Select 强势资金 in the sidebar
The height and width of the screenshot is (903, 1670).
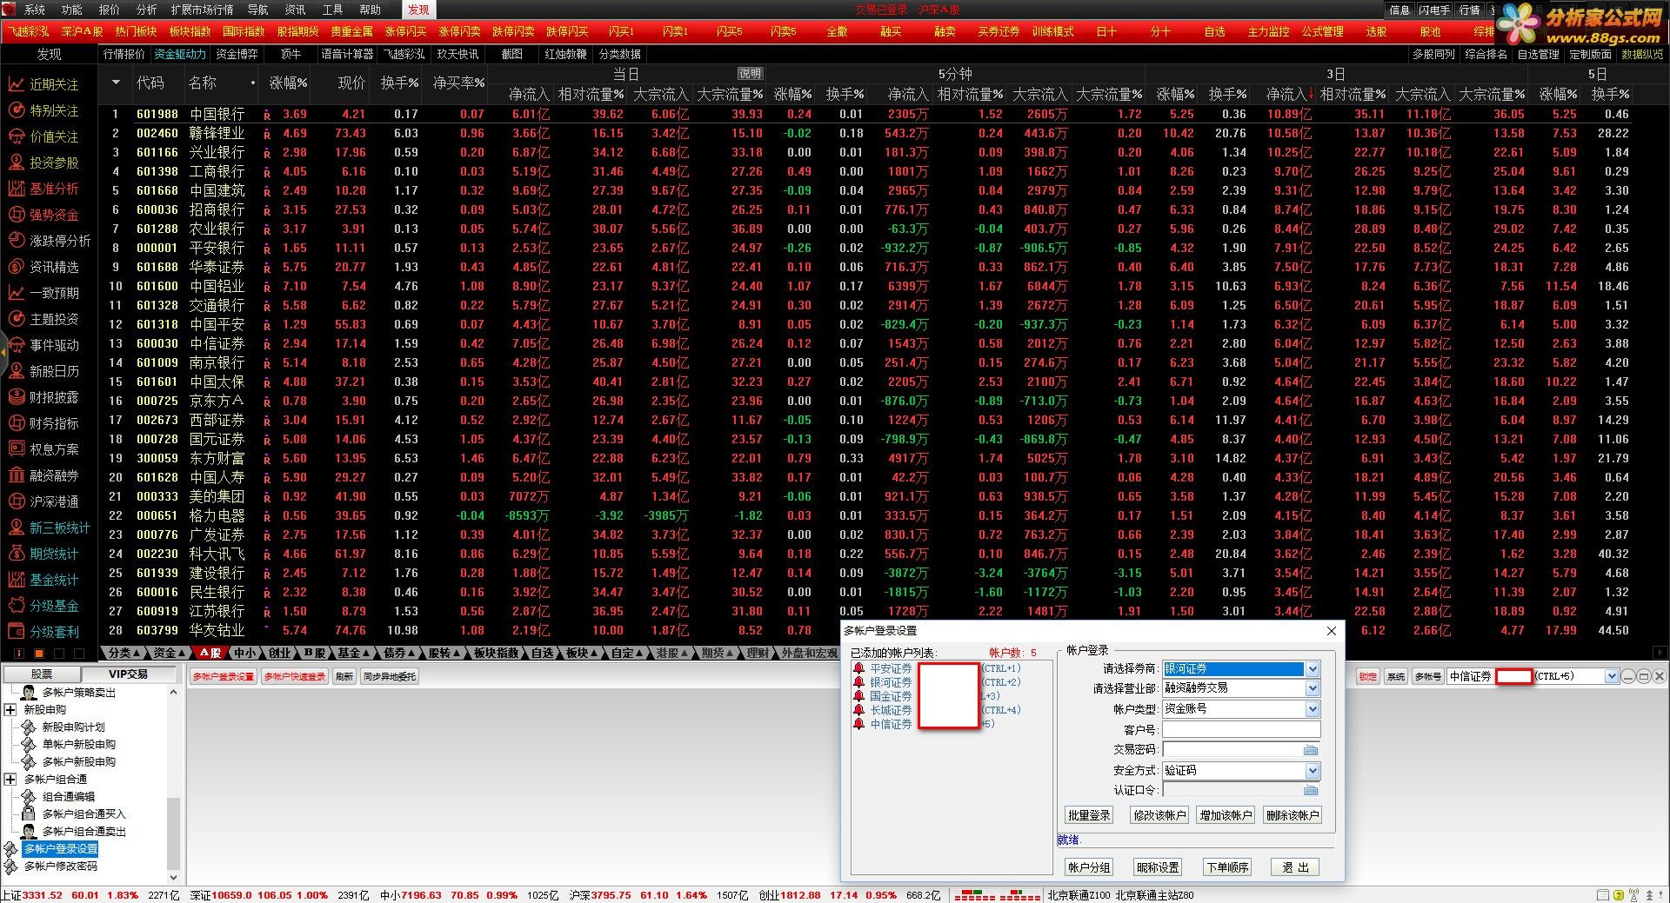(x=43, y=215)
